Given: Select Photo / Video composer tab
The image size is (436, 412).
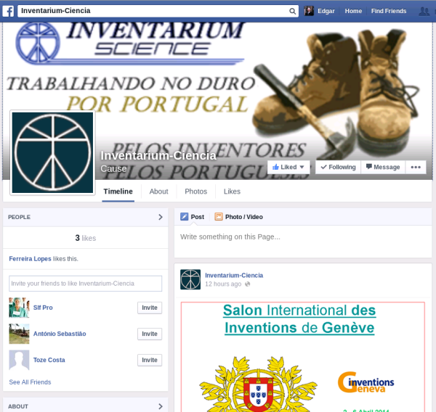Looking at the screenshot, I should click(x=238, y=217).
